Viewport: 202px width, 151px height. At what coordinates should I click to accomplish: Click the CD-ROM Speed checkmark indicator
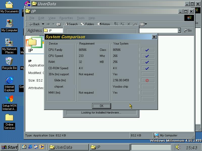tap(148, 68)
